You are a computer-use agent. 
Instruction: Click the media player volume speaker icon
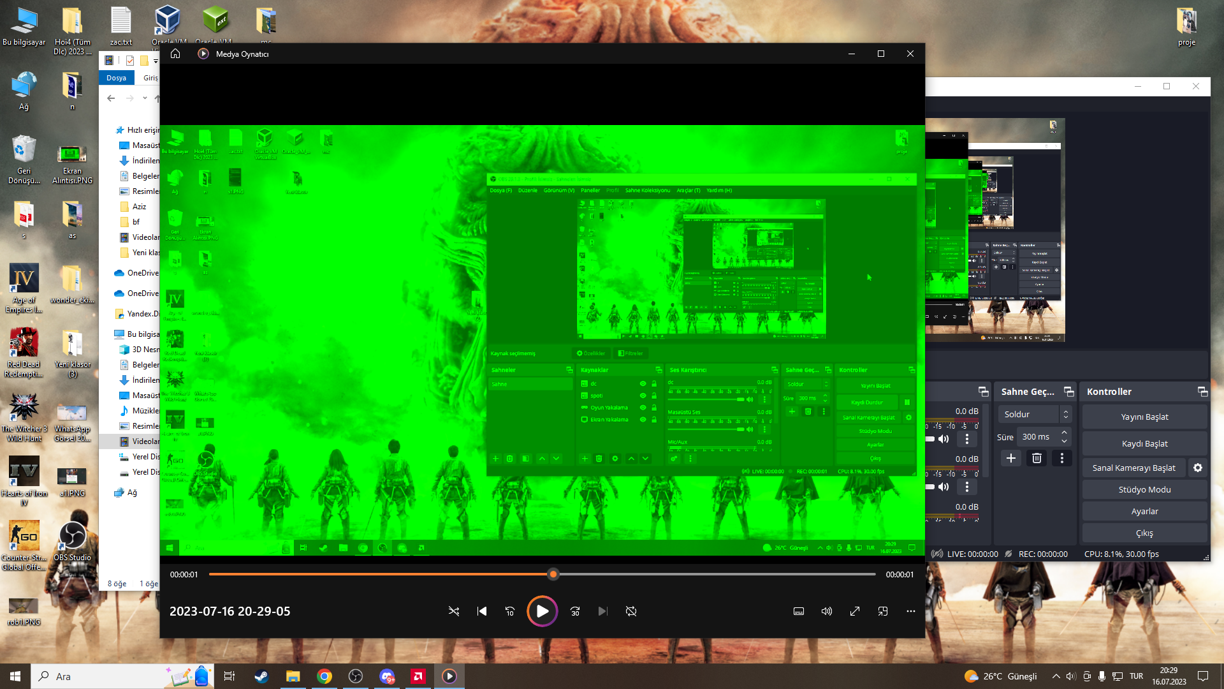(x=827, y=611)
